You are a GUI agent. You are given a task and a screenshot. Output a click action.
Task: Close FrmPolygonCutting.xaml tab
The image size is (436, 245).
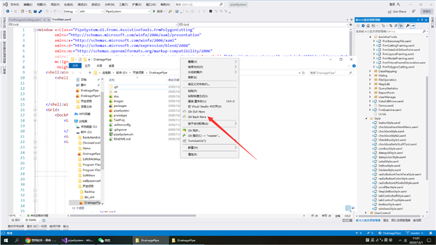pos(49,20)
